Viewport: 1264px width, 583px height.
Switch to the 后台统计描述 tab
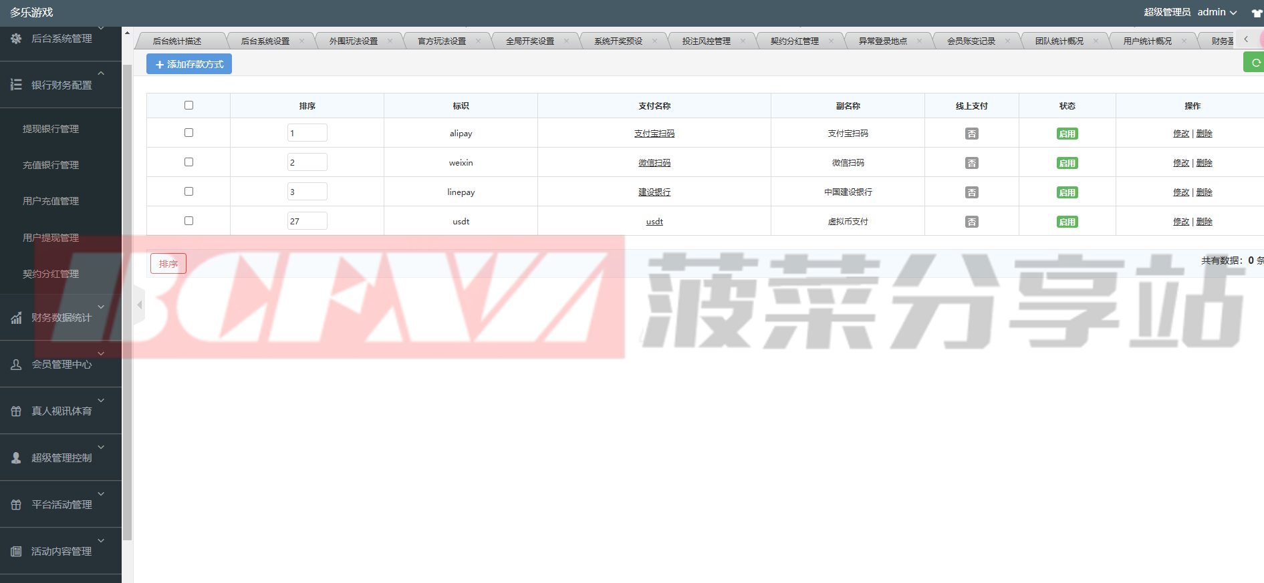click(177, 41)
